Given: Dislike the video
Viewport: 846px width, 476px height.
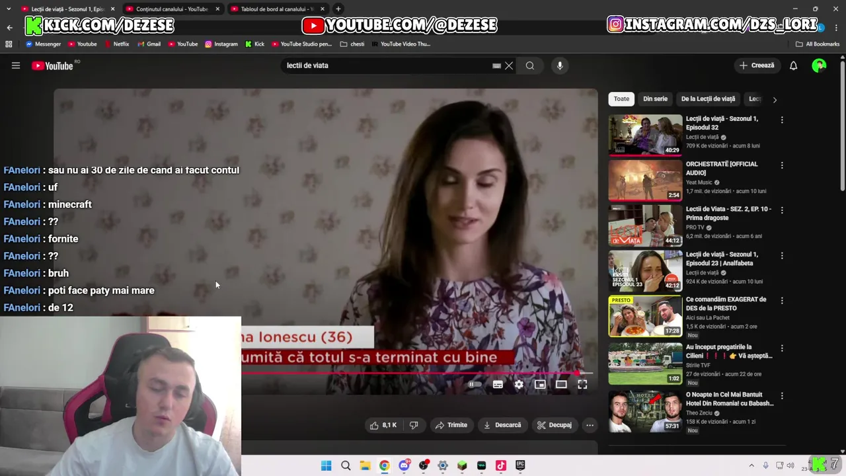Looking at the screenshot, I should tap(414, 425).
